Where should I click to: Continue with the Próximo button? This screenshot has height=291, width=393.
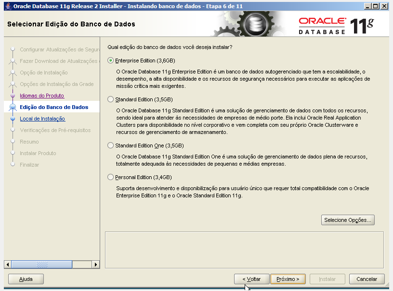click(288, 279)
